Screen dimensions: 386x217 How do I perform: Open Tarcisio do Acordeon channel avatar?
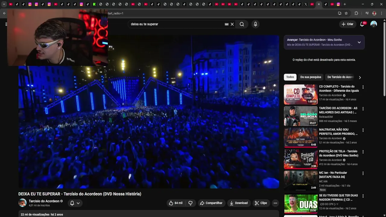click(23, 203)
